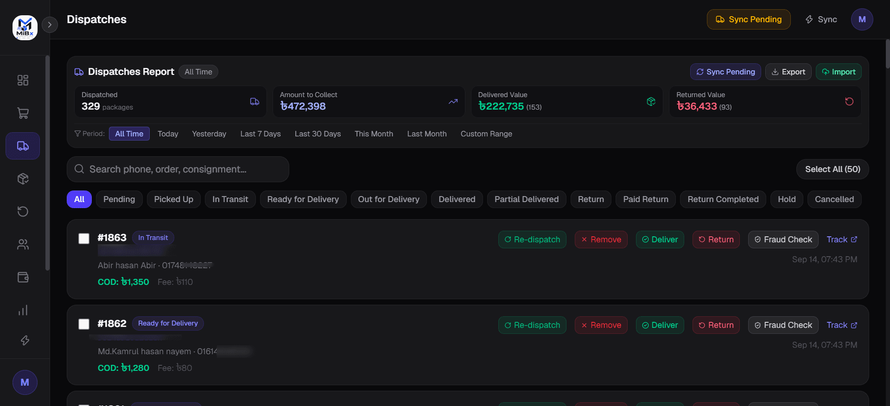
Task: Click Select All (50)
Action: point(833,169)
